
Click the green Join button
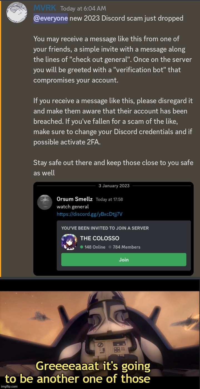[x=124, y=260]
